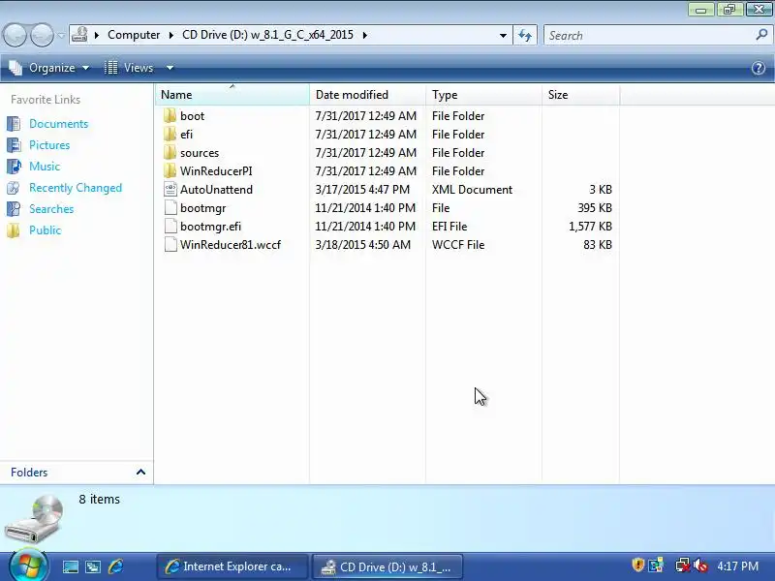Viewport: 775px width, 581px height.
Task: Open the recent pages dropdown arrow
Action: (x=61, y=36)
